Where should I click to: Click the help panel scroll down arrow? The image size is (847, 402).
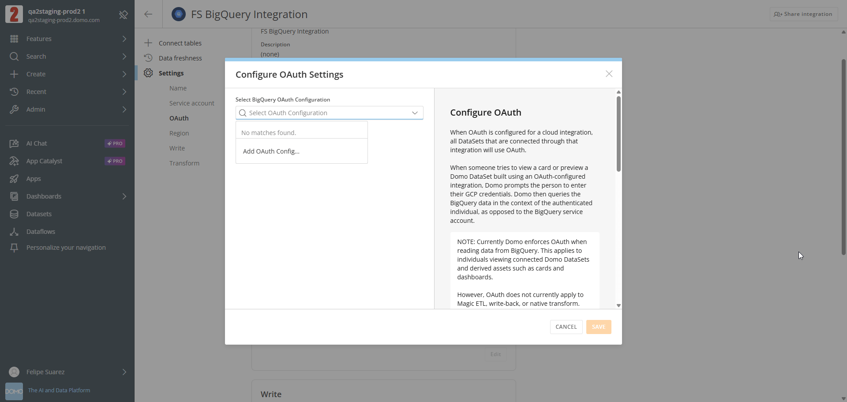(618, 305)
